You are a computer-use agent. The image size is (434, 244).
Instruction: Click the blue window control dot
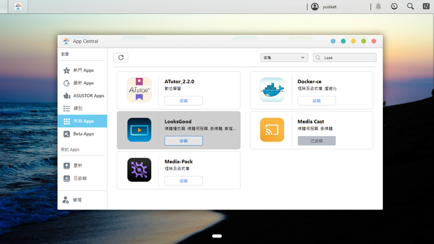(333, 41)
